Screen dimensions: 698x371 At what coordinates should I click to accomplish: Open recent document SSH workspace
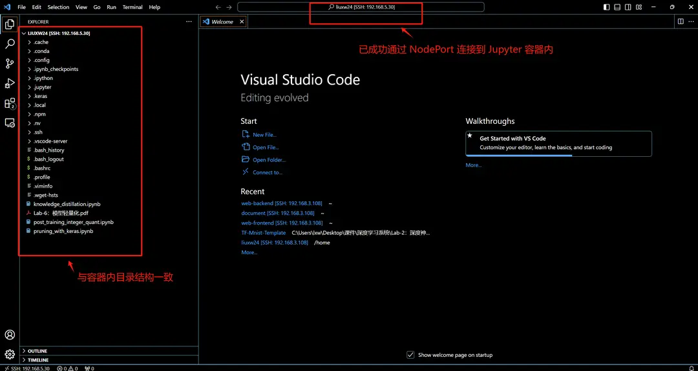point(278,214)
